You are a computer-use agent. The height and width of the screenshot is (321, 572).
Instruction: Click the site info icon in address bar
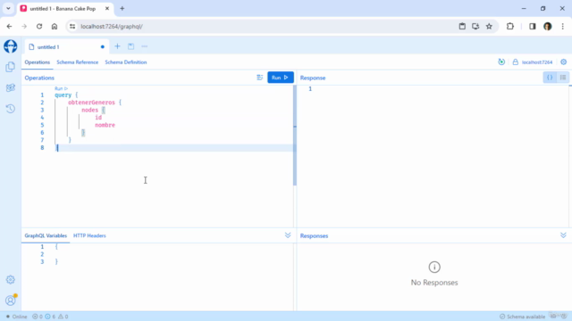click(x=72, y=26)
